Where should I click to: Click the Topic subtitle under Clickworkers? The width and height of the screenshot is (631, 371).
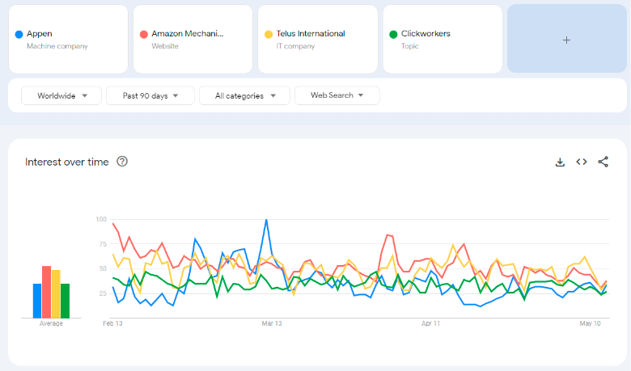tap(409, 46)
